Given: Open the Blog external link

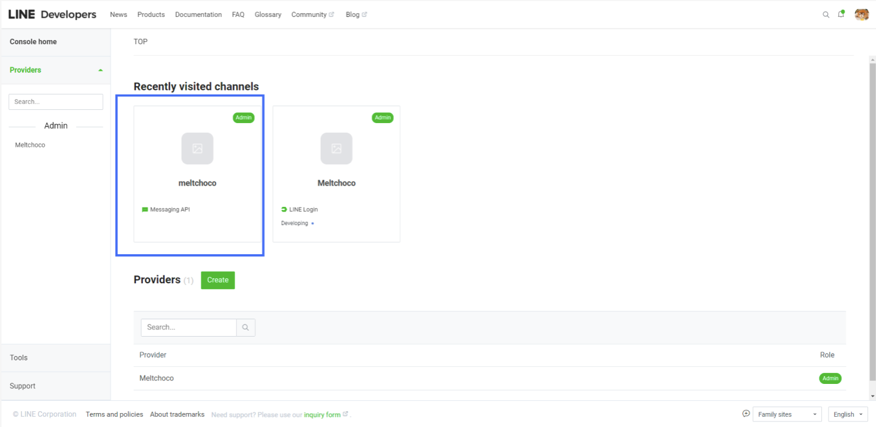Looking at the screenshot, I should point(357,15).
